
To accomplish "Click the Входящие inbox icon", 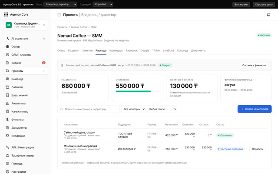I will pos(7,136).
